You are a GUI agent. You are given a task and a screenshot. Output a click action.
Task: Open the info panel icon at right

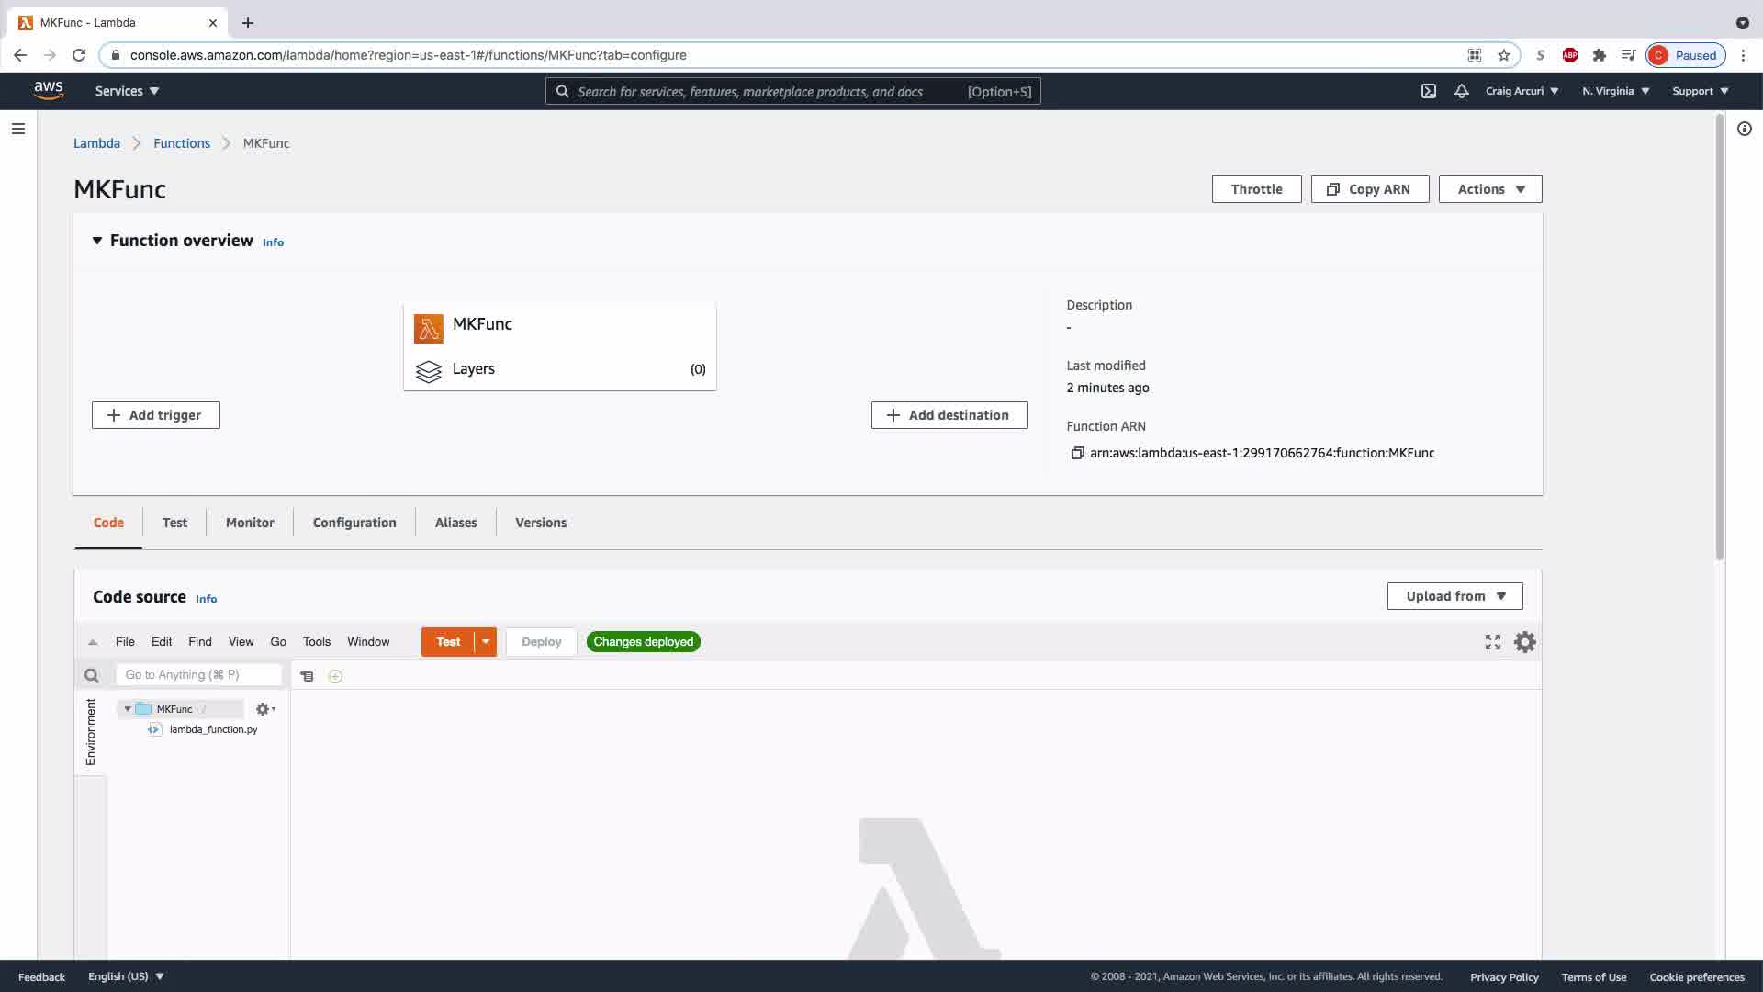pyautogui.click(x=1744, y=129)
